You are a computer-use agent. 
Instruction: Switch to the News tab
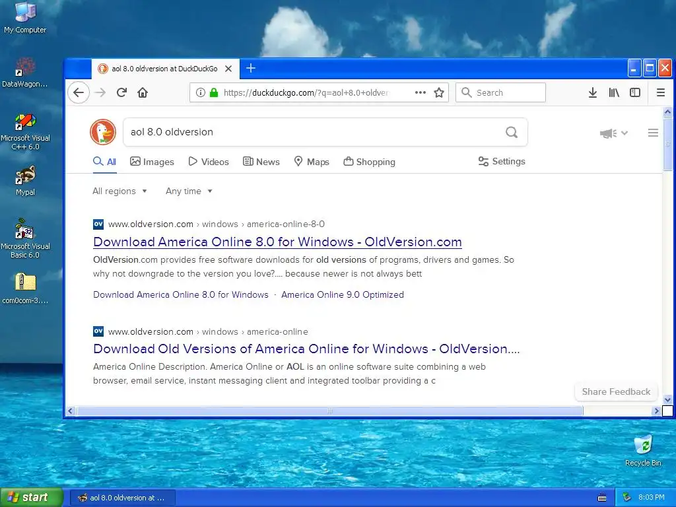[x=261, y=162]
